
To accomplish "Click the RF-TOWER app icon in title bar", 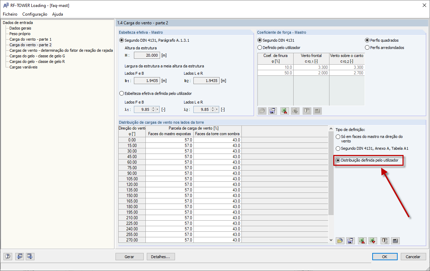I will (x=6, y=5).
